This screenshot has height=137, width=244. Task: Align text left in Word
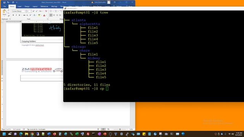tap(51, 15)
